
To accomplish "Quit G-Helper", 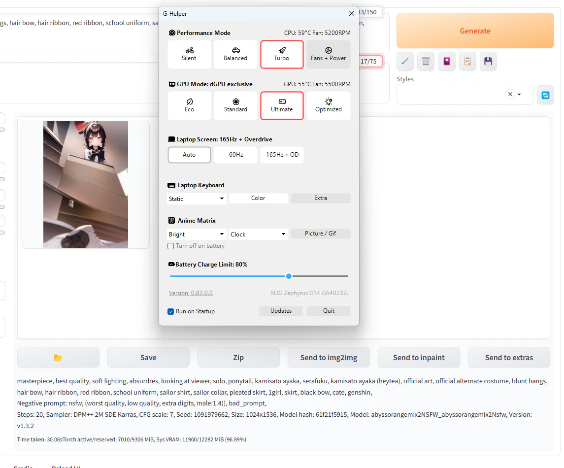I will 329,311.
